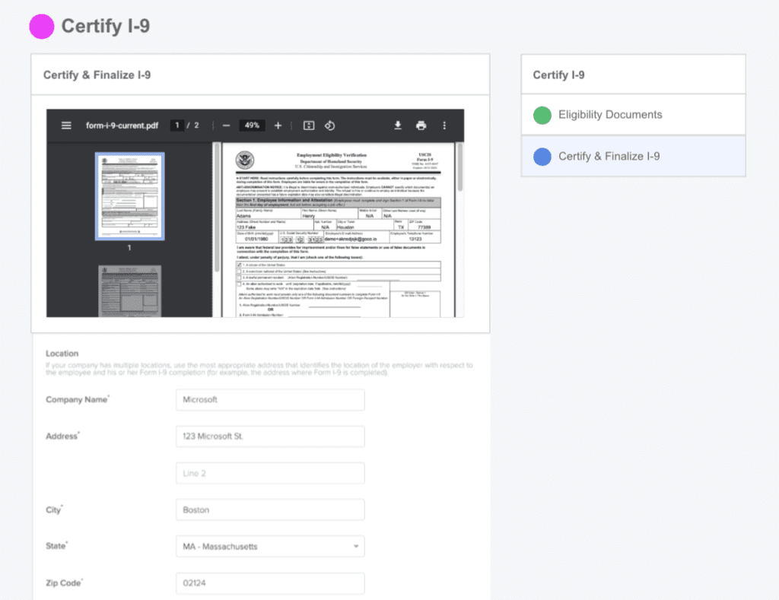
Task: Click the form-i-9-current.pdf file name
Action: pyautogui.click(x=122, y=125)
